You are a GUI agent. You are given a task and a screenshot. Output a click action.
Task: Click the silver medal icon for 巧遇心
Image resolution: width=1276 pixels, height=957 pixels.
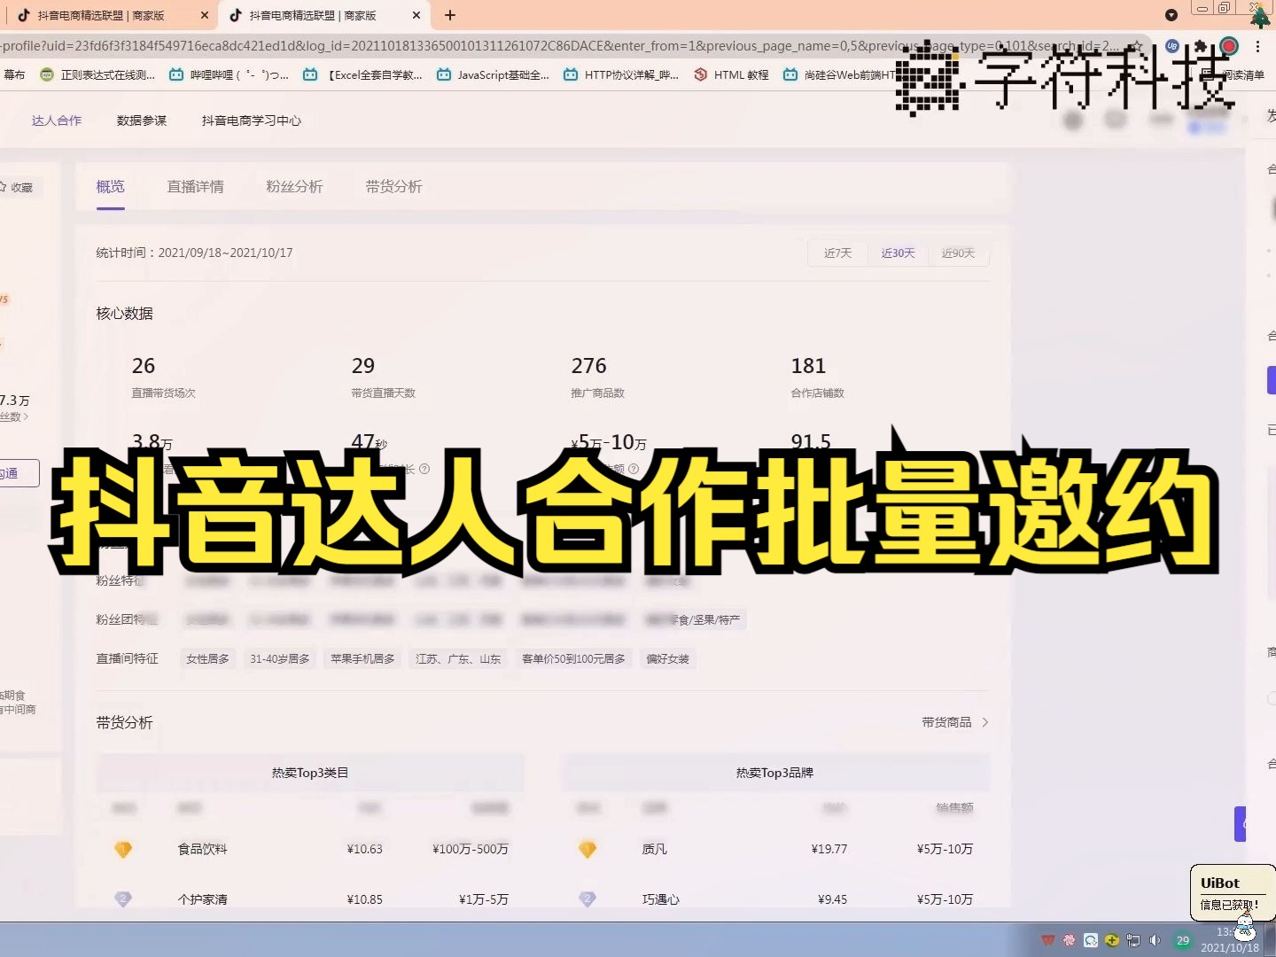(587, 899)
